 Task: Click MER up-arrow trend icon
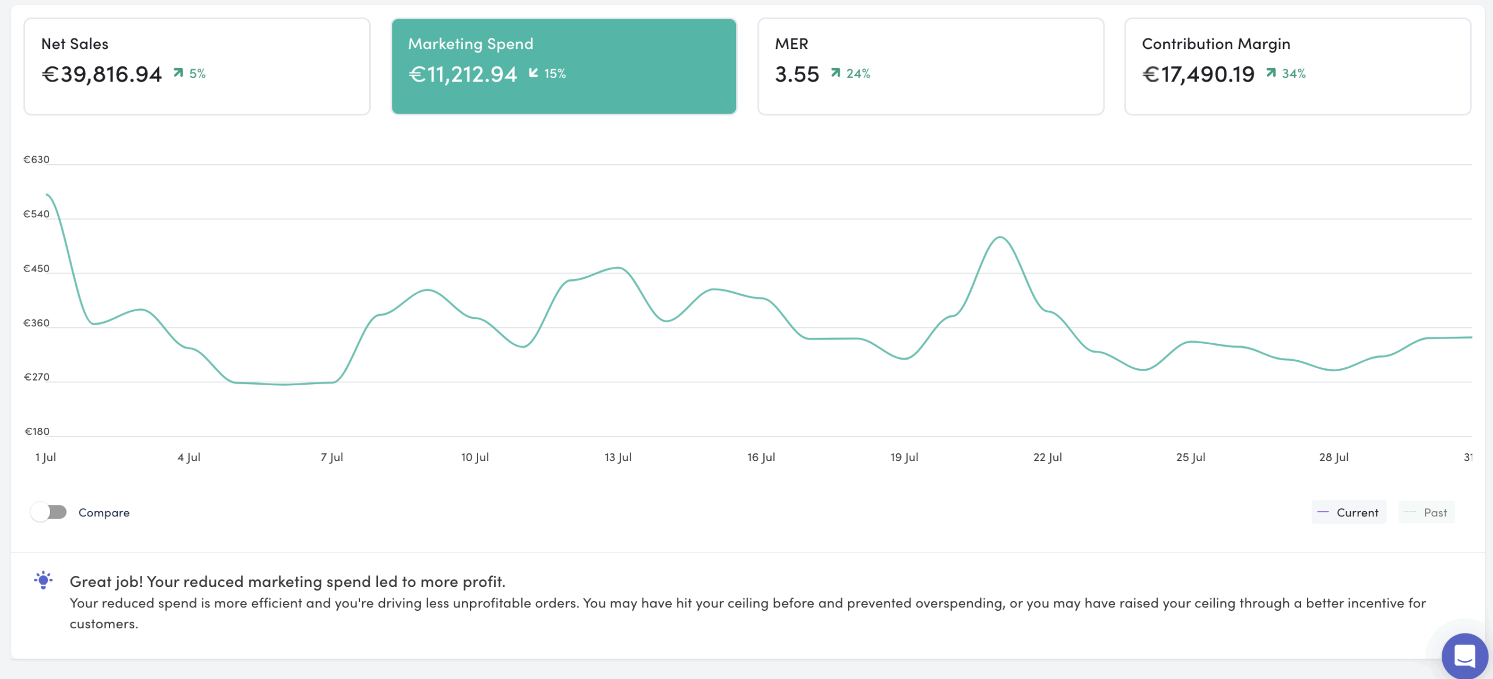click(x=836, y=73)
